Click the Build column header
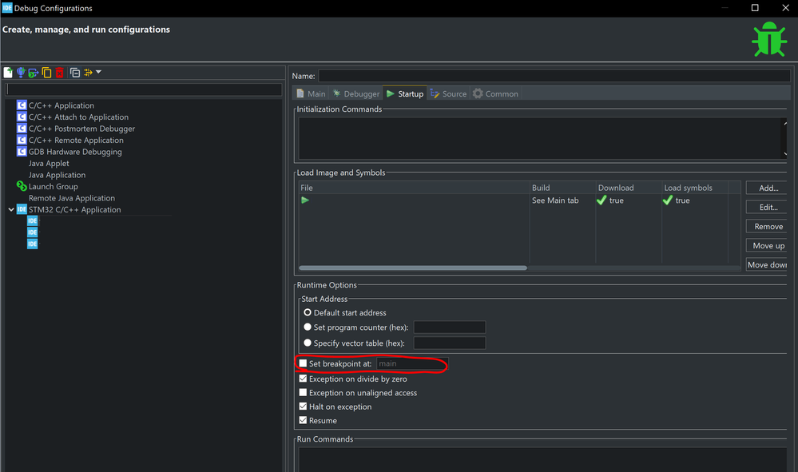Image resolution: width=798 pixels, height=472 pixels. click(x=562, y=188)
